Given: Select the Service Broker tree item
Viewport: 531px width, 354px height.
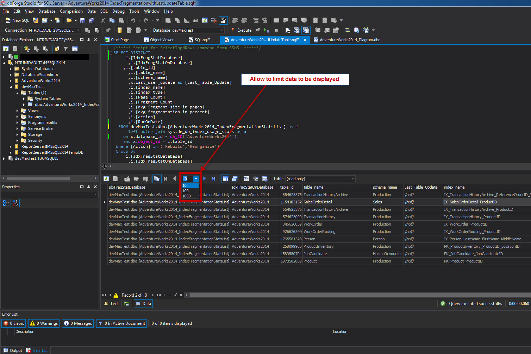Looking at the screenshot, I should coord(41,128).
